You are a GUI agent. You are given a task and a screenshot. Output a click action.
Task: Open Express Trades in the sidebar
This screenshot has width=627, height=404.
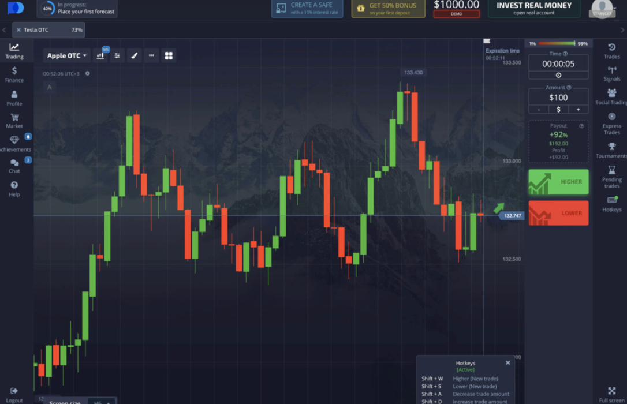pos(611,123)
